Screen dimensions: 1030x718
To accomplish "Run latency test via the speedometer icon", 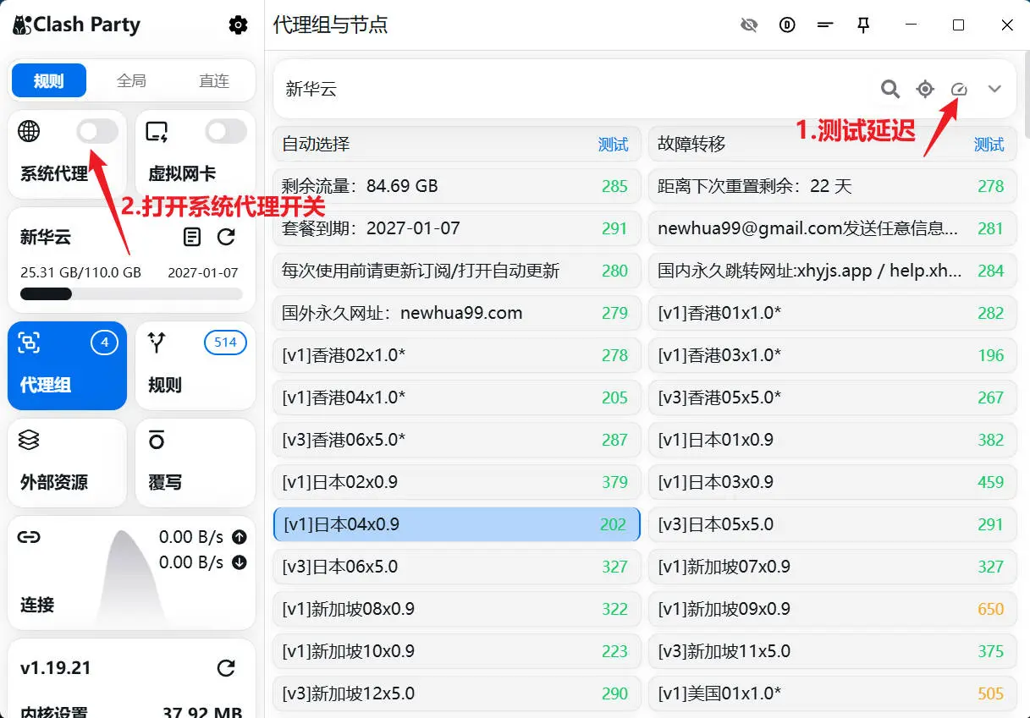I will (x=959, y=89).
